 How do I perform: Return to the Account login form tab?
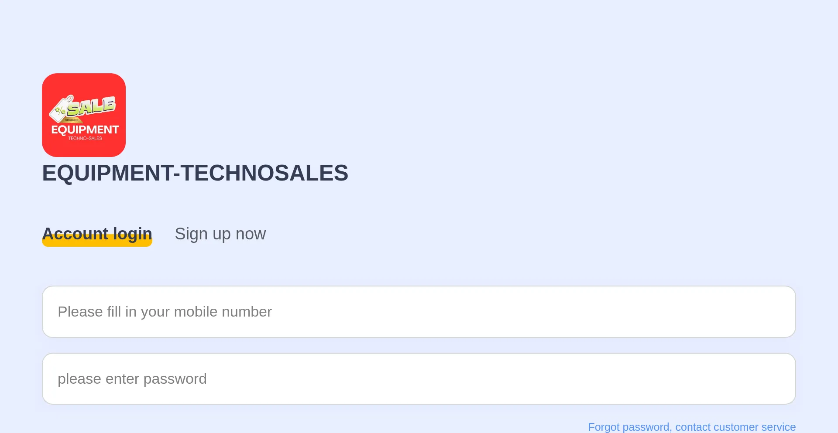(x=97, y=234)
